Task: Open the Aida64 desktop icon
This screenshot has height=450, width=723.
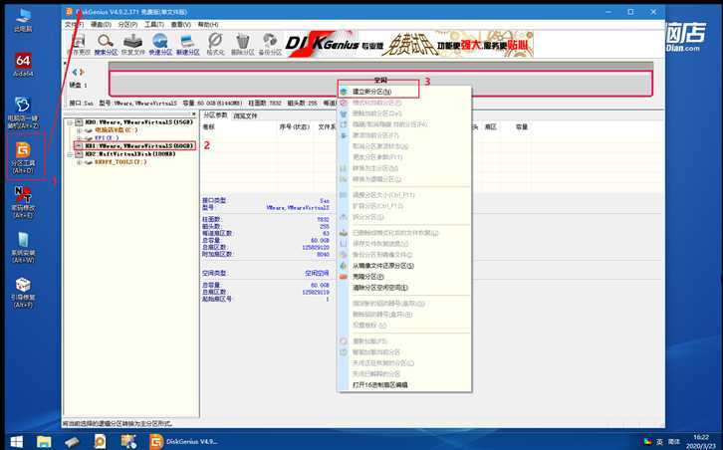Action: tap(23, 64)
